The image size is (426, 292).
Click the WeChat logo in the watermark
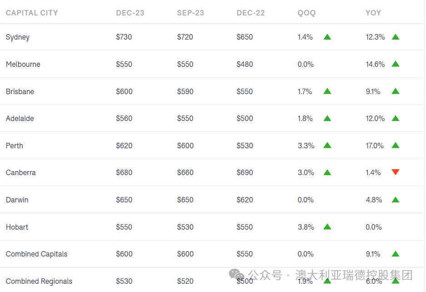[236, 275]
